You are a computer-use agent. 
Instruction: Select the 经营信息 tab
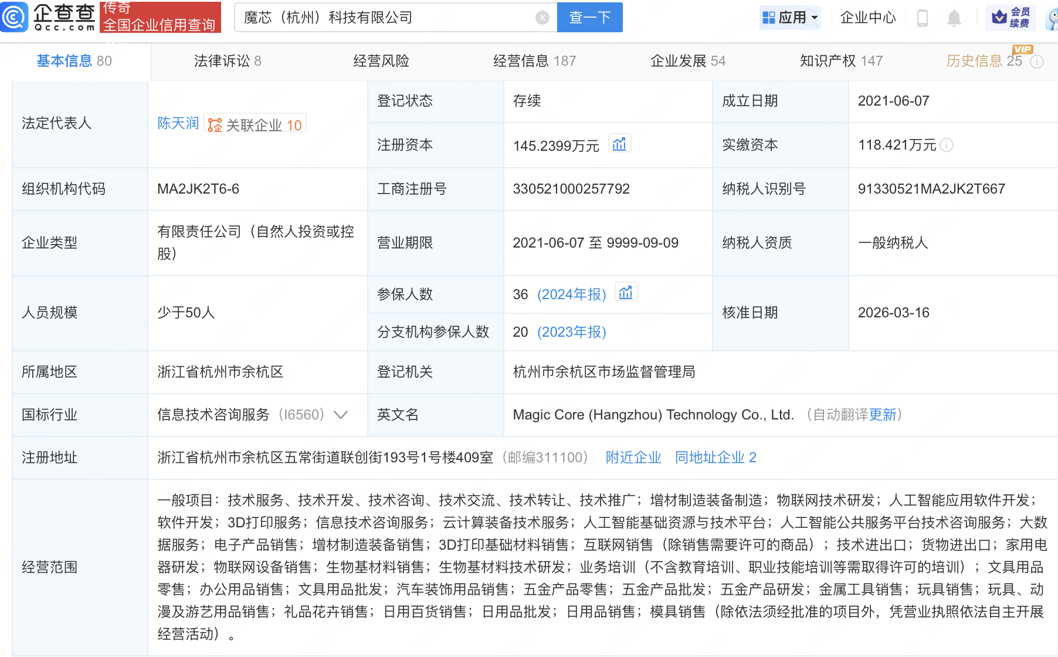point(534,61)
